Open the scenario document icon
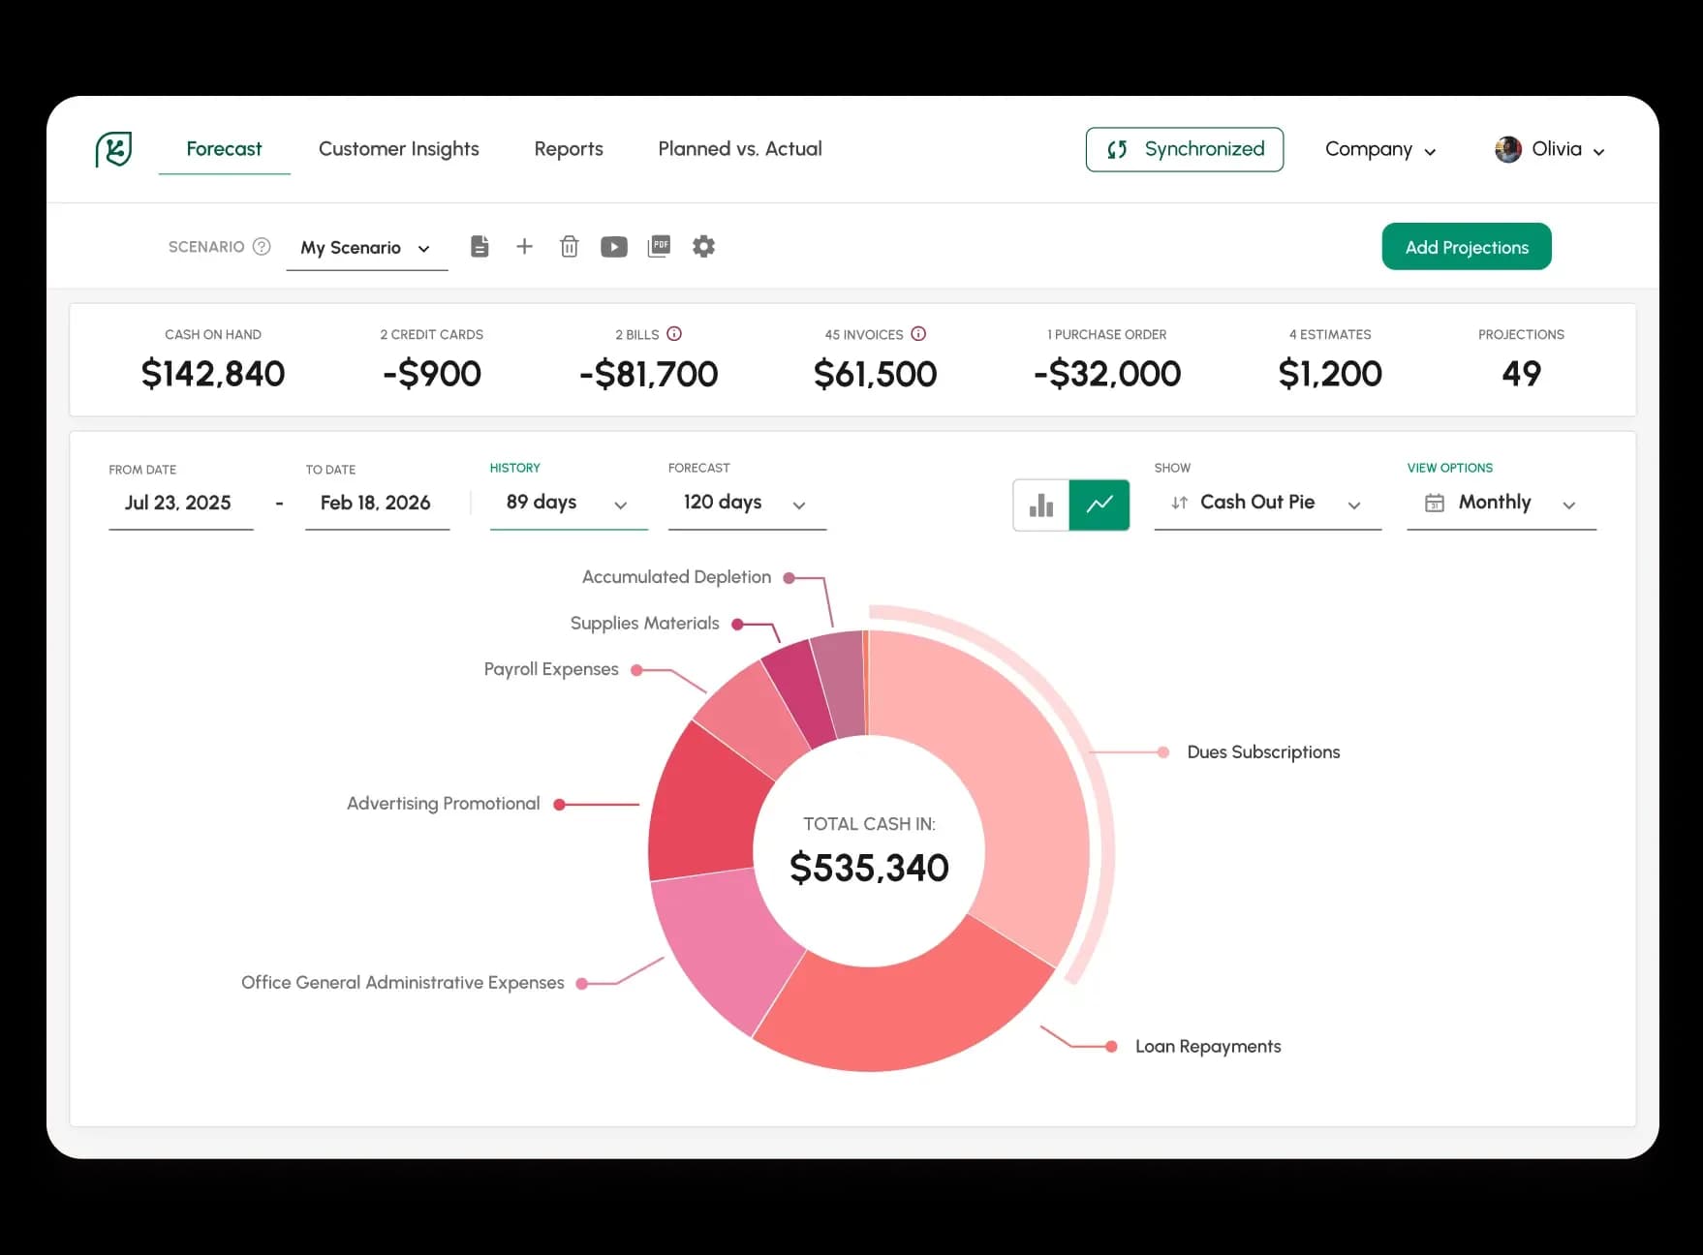 (480, 247)
